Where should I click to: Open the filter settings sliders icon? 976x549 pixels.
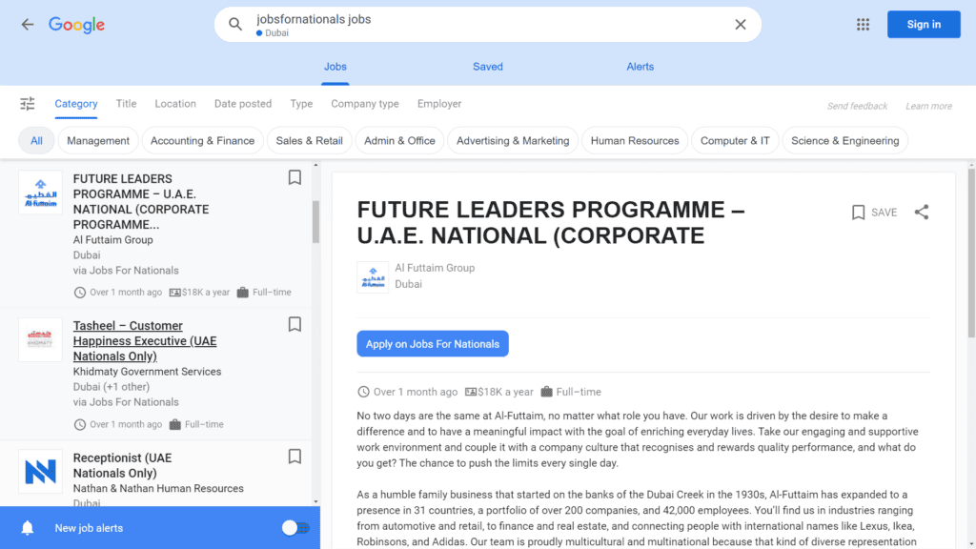click(28, 104)
